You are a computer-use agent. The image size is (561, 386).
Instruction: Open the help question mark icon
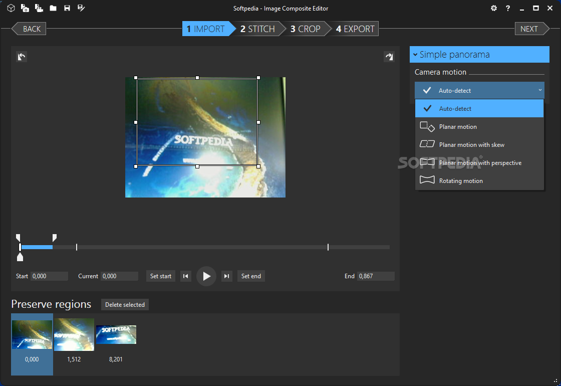(x=508, y=8)
